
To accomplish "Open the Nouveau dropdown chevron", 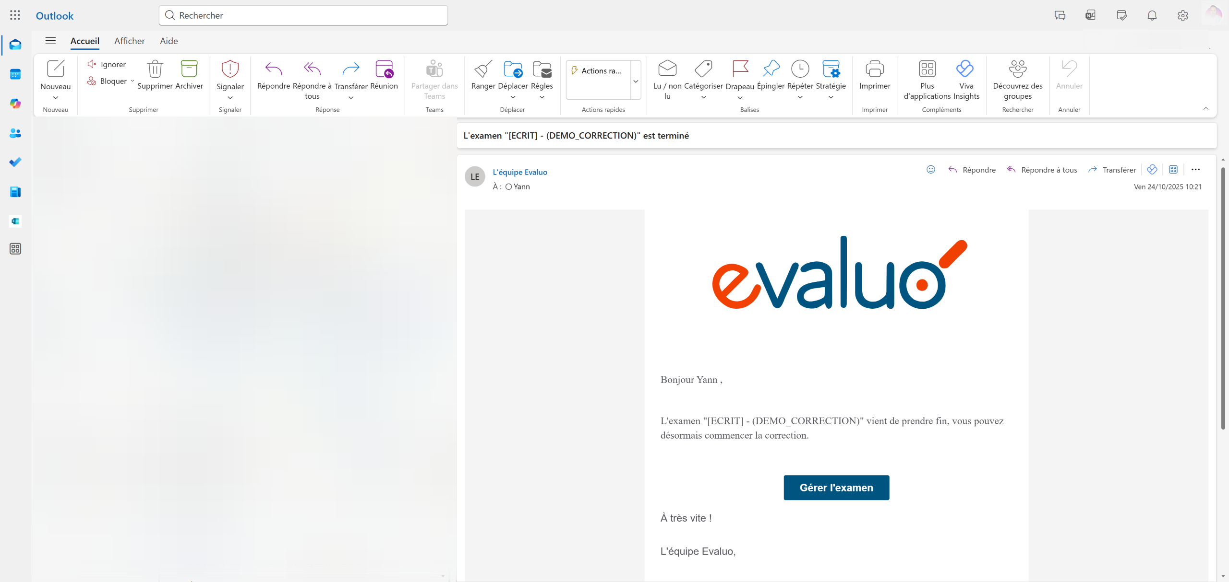I will tap(56, 98).
